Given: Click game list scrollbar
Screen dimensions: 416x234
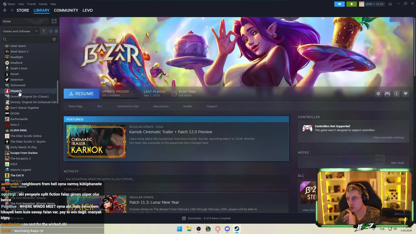Looking at the screenshot, I should pyautogui.click(x=58, y=92).
